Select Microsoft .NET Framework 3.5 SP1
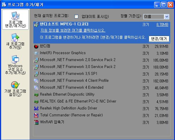This screenshot has height=140, width=175. pyautogui.click(x=102, y=74)
